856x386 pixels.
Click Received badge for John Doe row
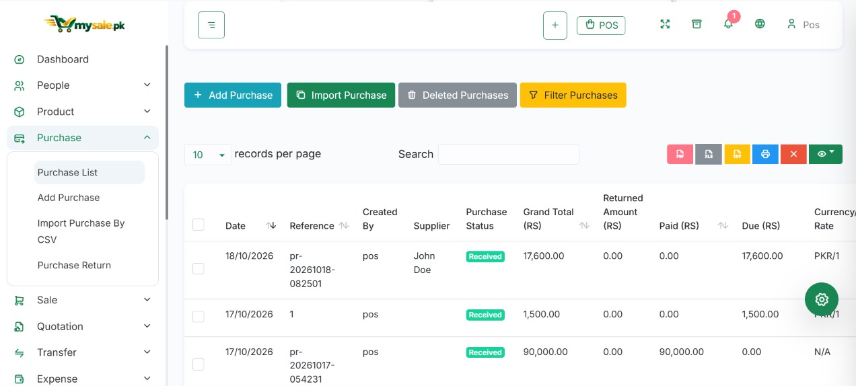pos(485,256)
